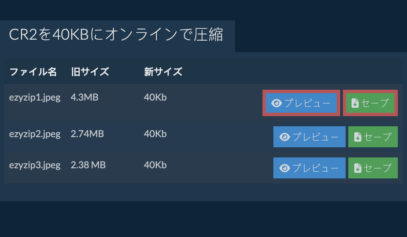Click the 新サイズ column header
Image resolution: width=407 pixels, height=237 pixels.
point(163,72)
